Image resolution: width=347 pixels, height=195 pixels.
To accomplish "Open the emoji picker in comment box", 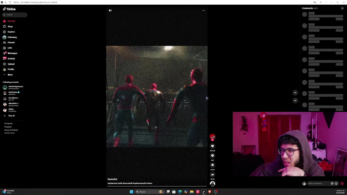I will point(336,183).
